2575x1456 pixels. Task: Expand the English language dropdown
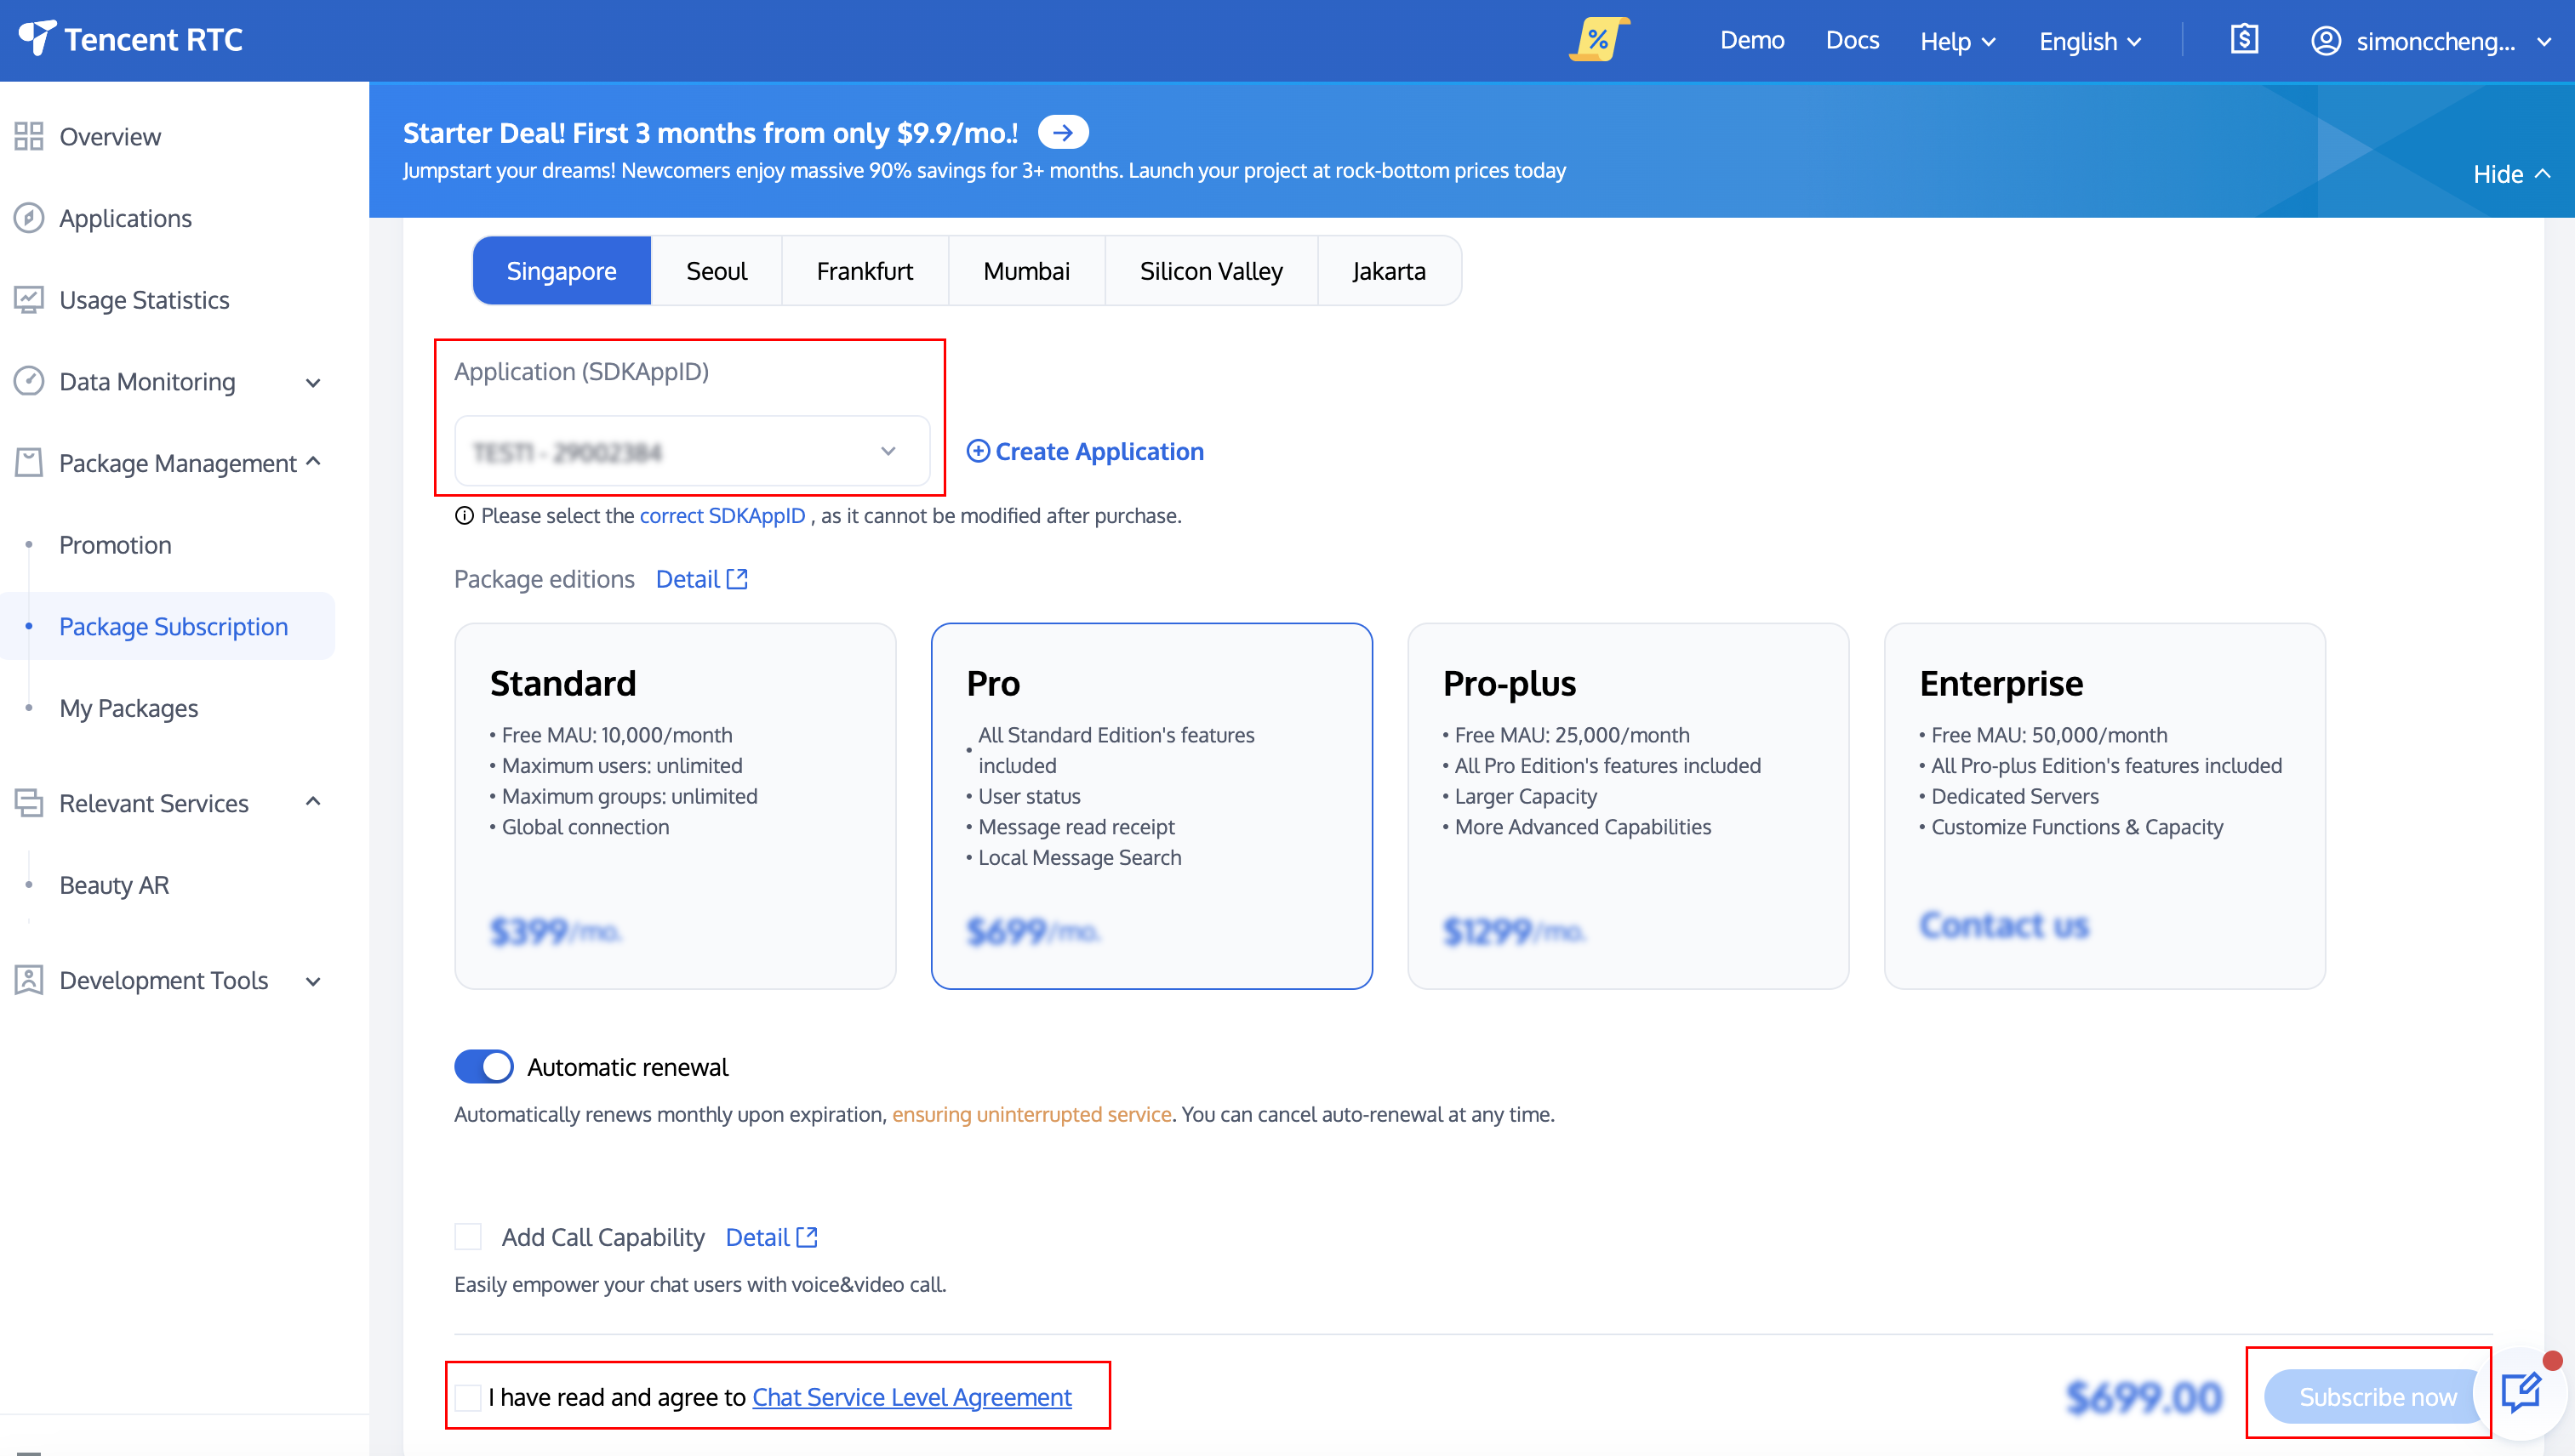(2089, 41)
